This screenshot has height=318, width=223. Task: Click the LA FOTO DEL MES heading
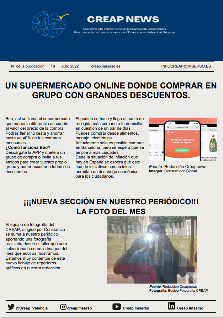point(111,211)
